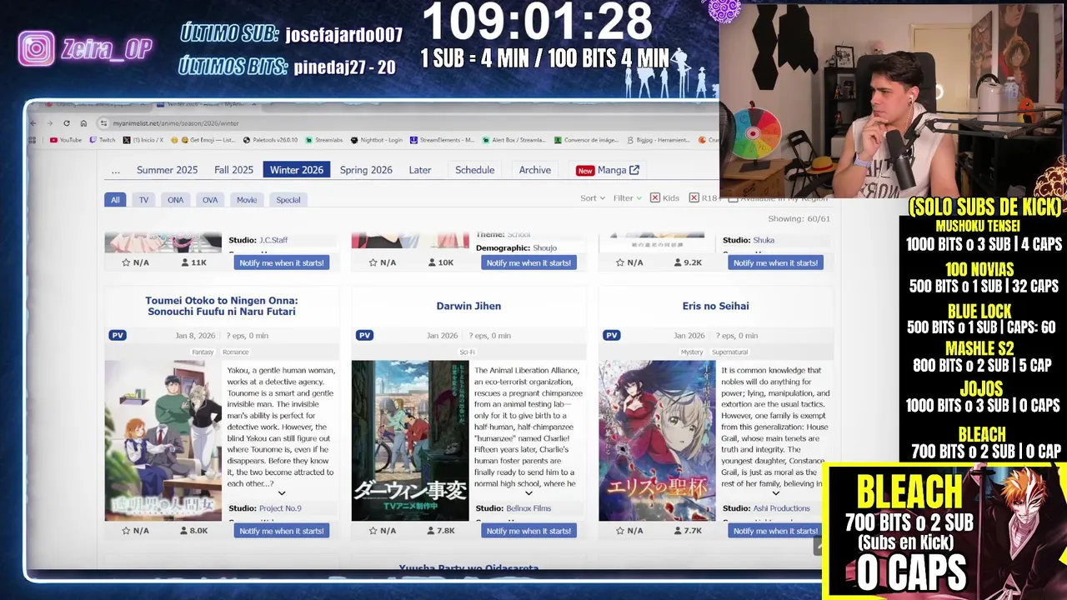This screenshot has height=600, width=1067.
Task: Open the Later seasons tab
Action: (x=420, y=170)
